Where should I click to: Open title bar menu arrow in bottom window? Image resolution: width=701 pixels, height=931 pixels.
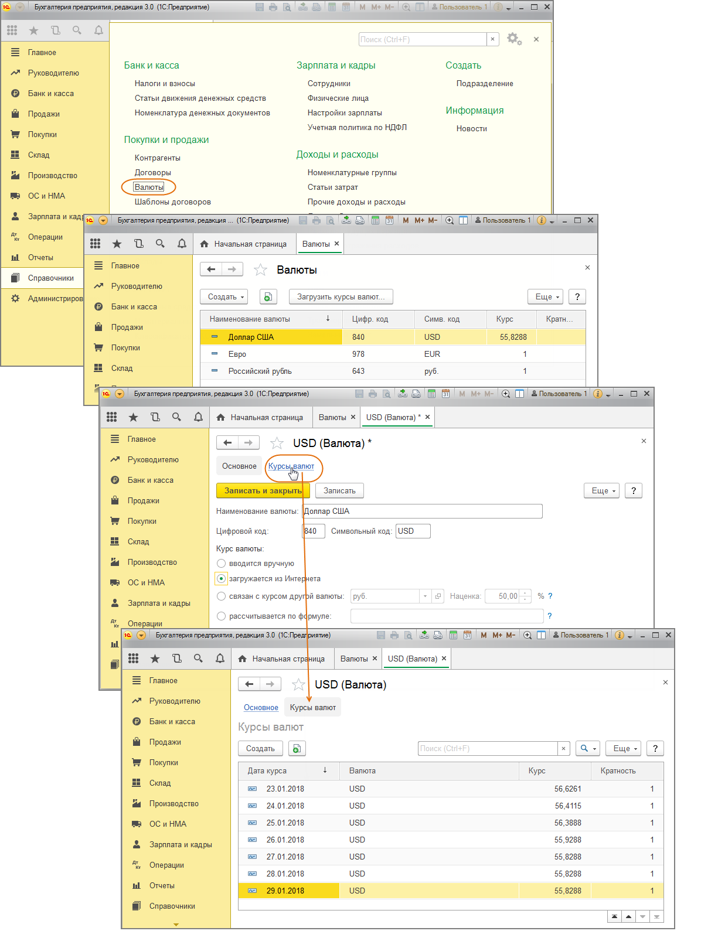141,635
